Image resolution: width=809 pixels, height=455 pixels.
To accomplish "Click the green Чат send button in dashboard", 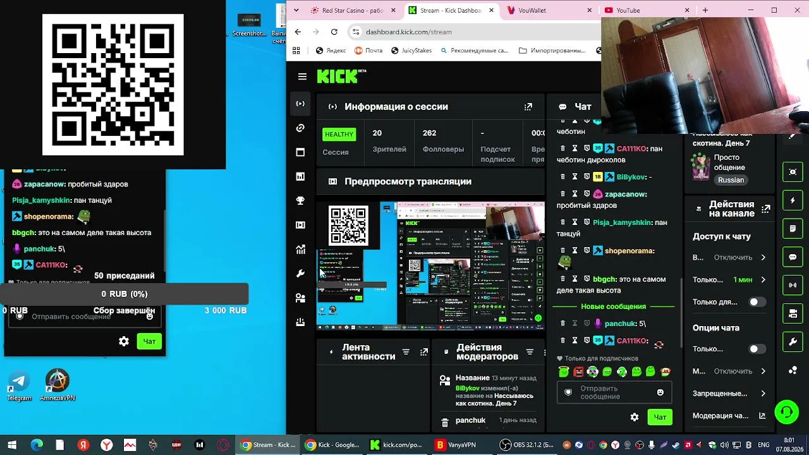I will point(660,417).
